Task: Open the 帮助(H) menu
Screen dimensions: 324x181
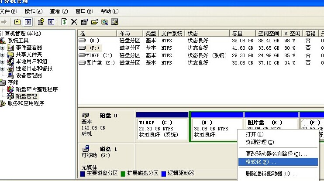Action: [x=110, y=11]
